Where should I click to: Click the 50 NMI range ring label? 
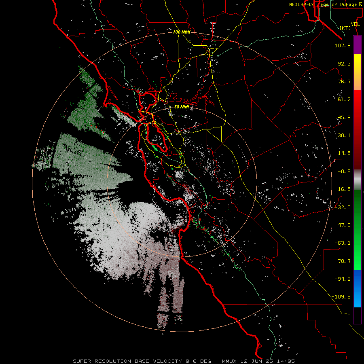(x=182, y=107)
